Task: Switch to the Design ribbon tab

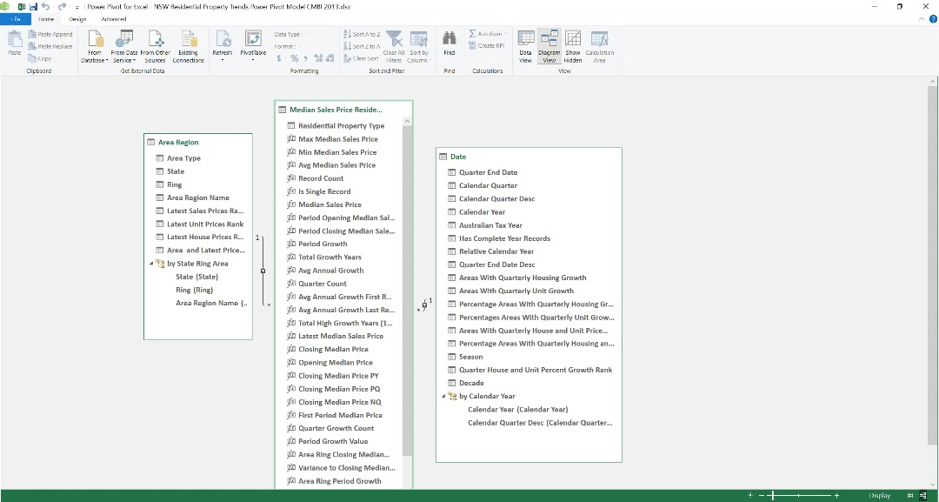Action: coord(77,19)
